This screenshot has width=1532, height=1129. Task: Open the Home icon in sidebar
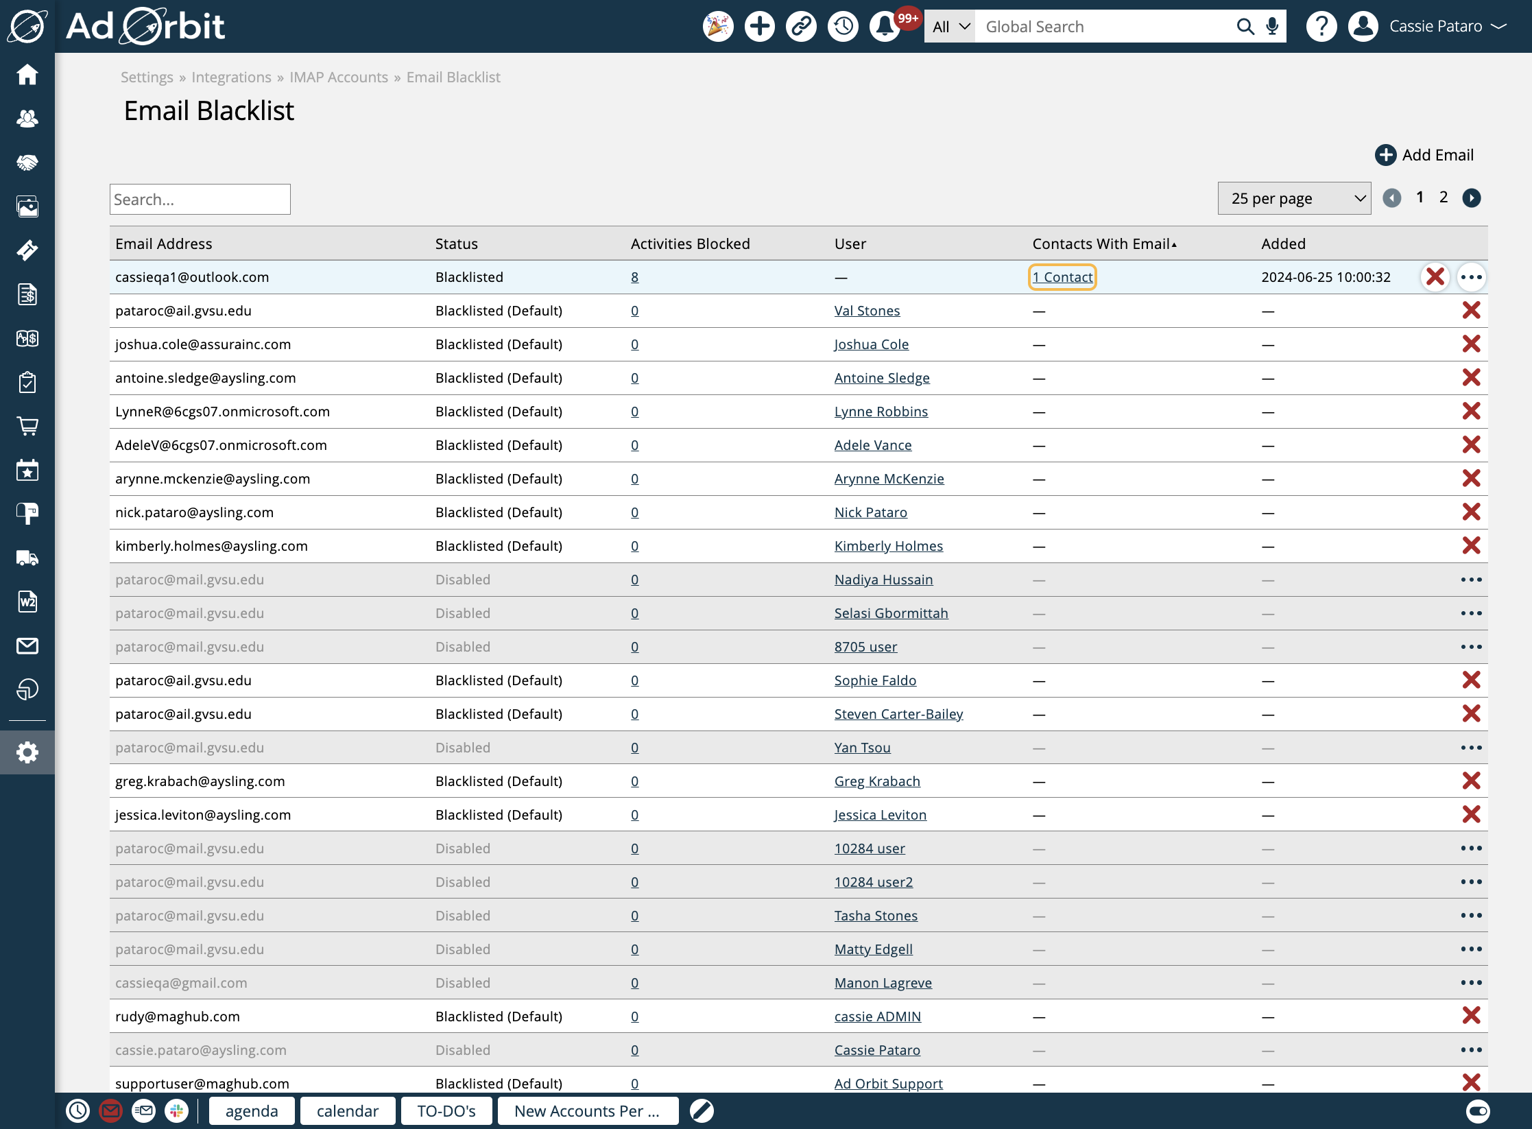pyautogui.click(x=27, y=74)
